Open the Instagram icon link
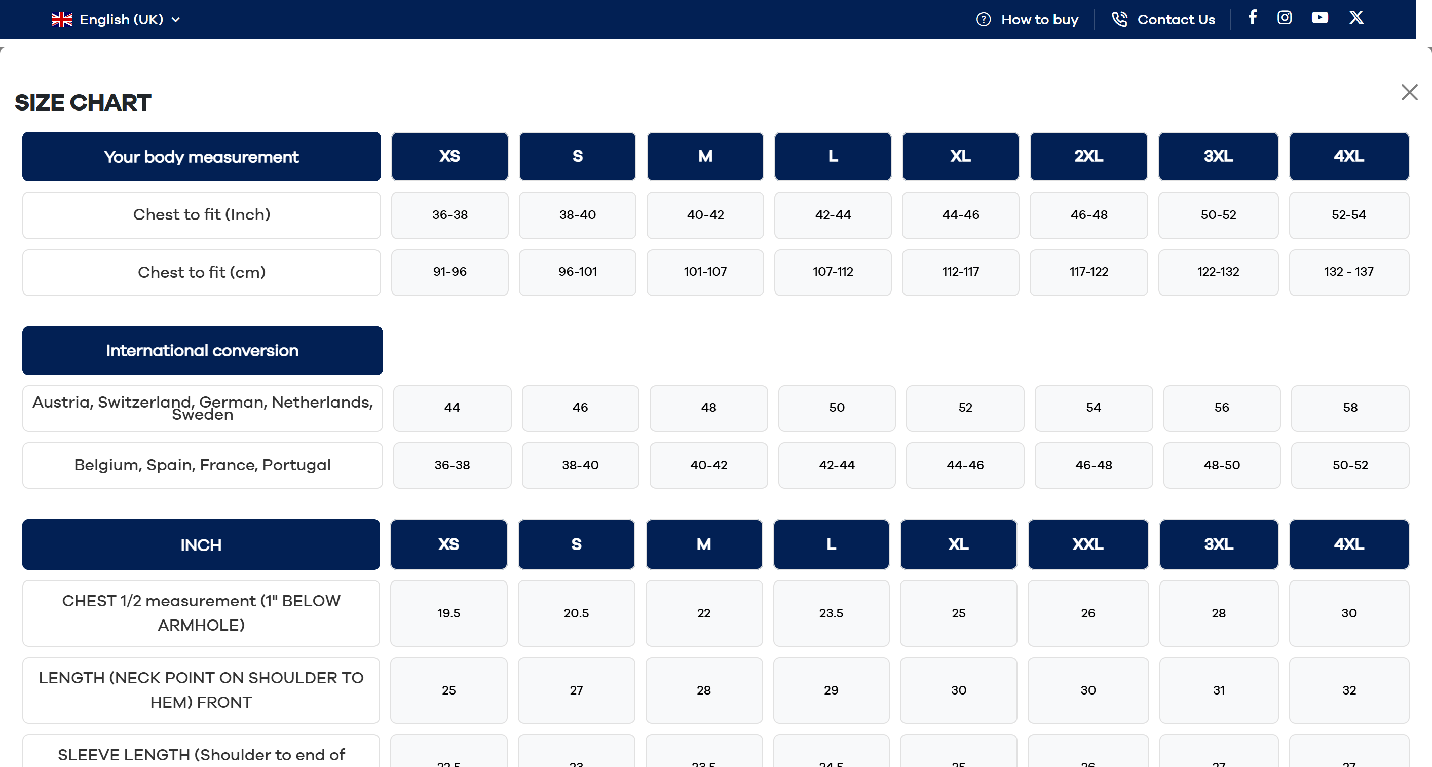Viewport: 1432px width, 767px height. click(x=1284, y=18)
